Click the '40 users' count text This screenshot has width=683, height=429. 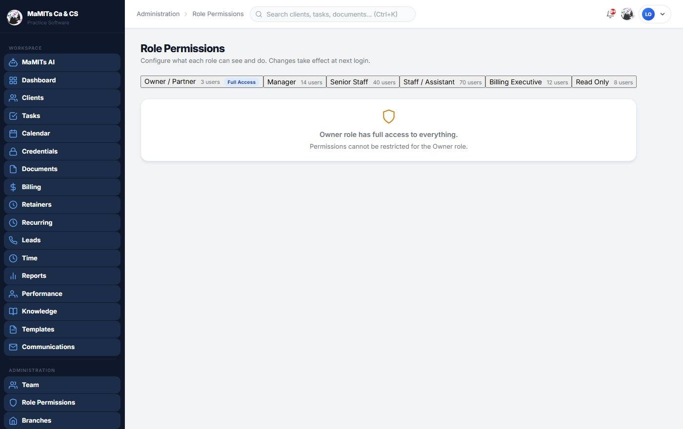(384, 82)
